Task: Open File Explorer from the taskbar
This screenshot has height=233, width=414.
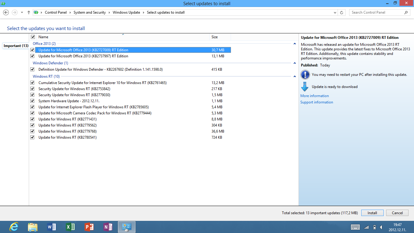Action: [x=33, y=227]
